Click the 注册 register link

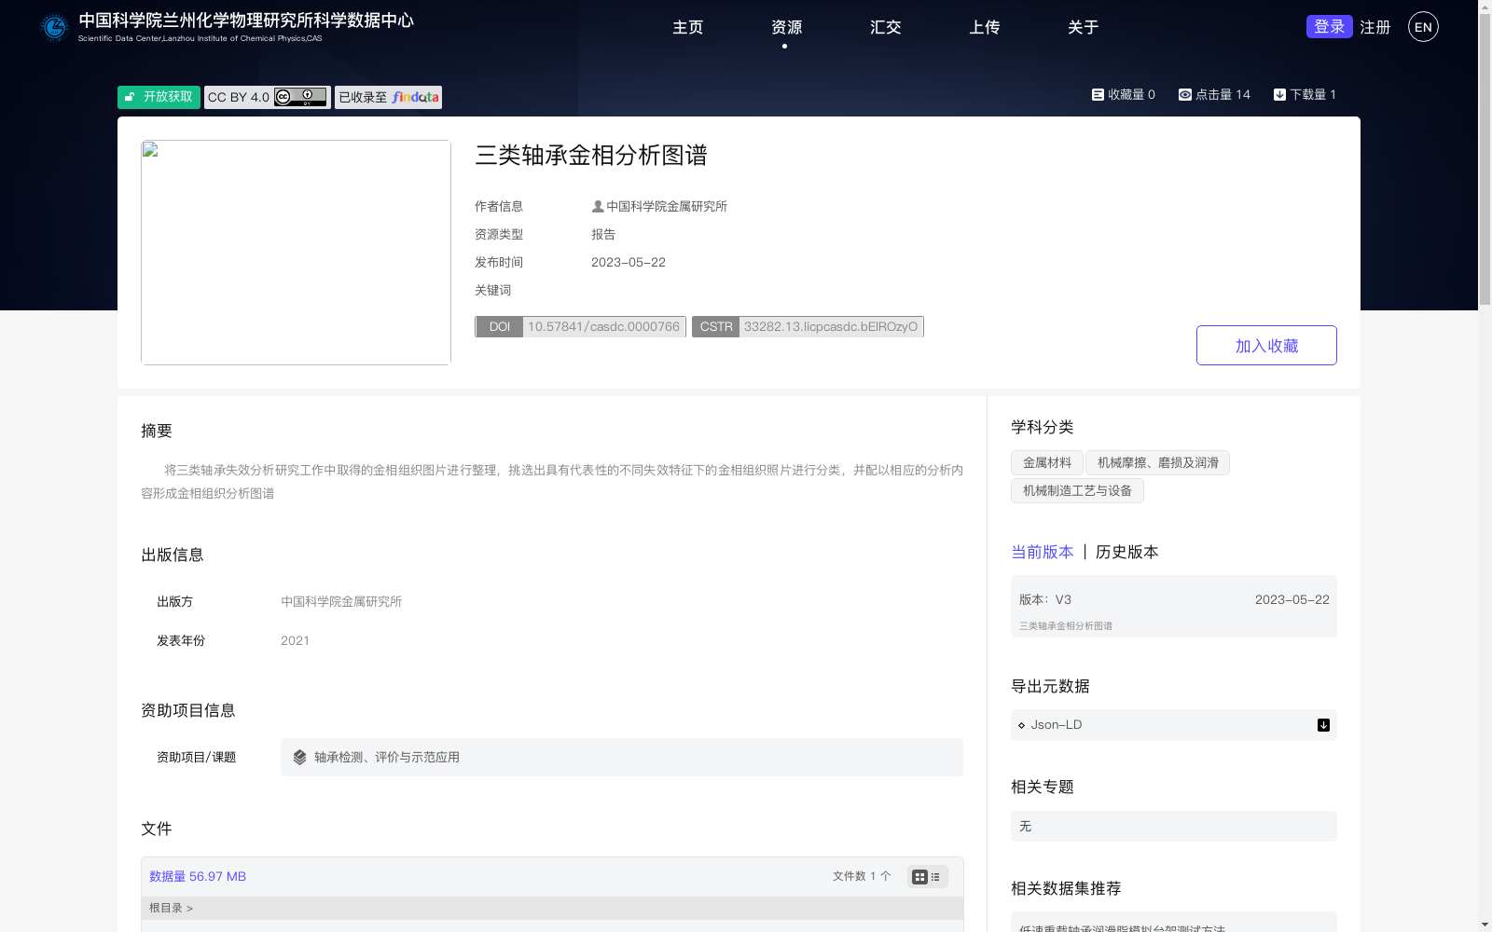point(1375,27)
